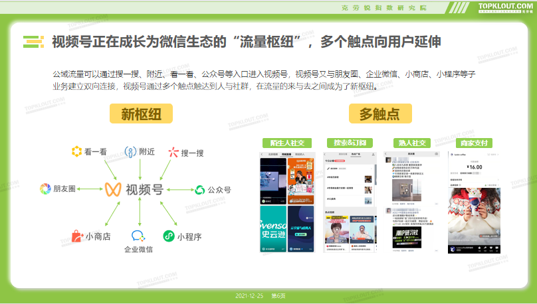Viewport: 537px width, 304px height.
Task: Open the 搜索&订阅 phone screenshot
Action: coord(350,202)
